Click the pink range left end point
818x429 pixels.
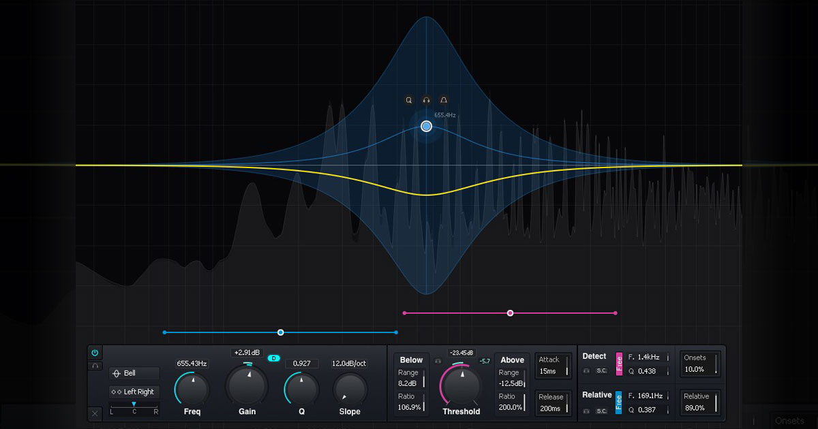pos(404,313)
